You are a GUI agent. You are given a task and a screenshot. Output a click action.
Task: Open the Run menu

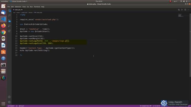point(31,7)
